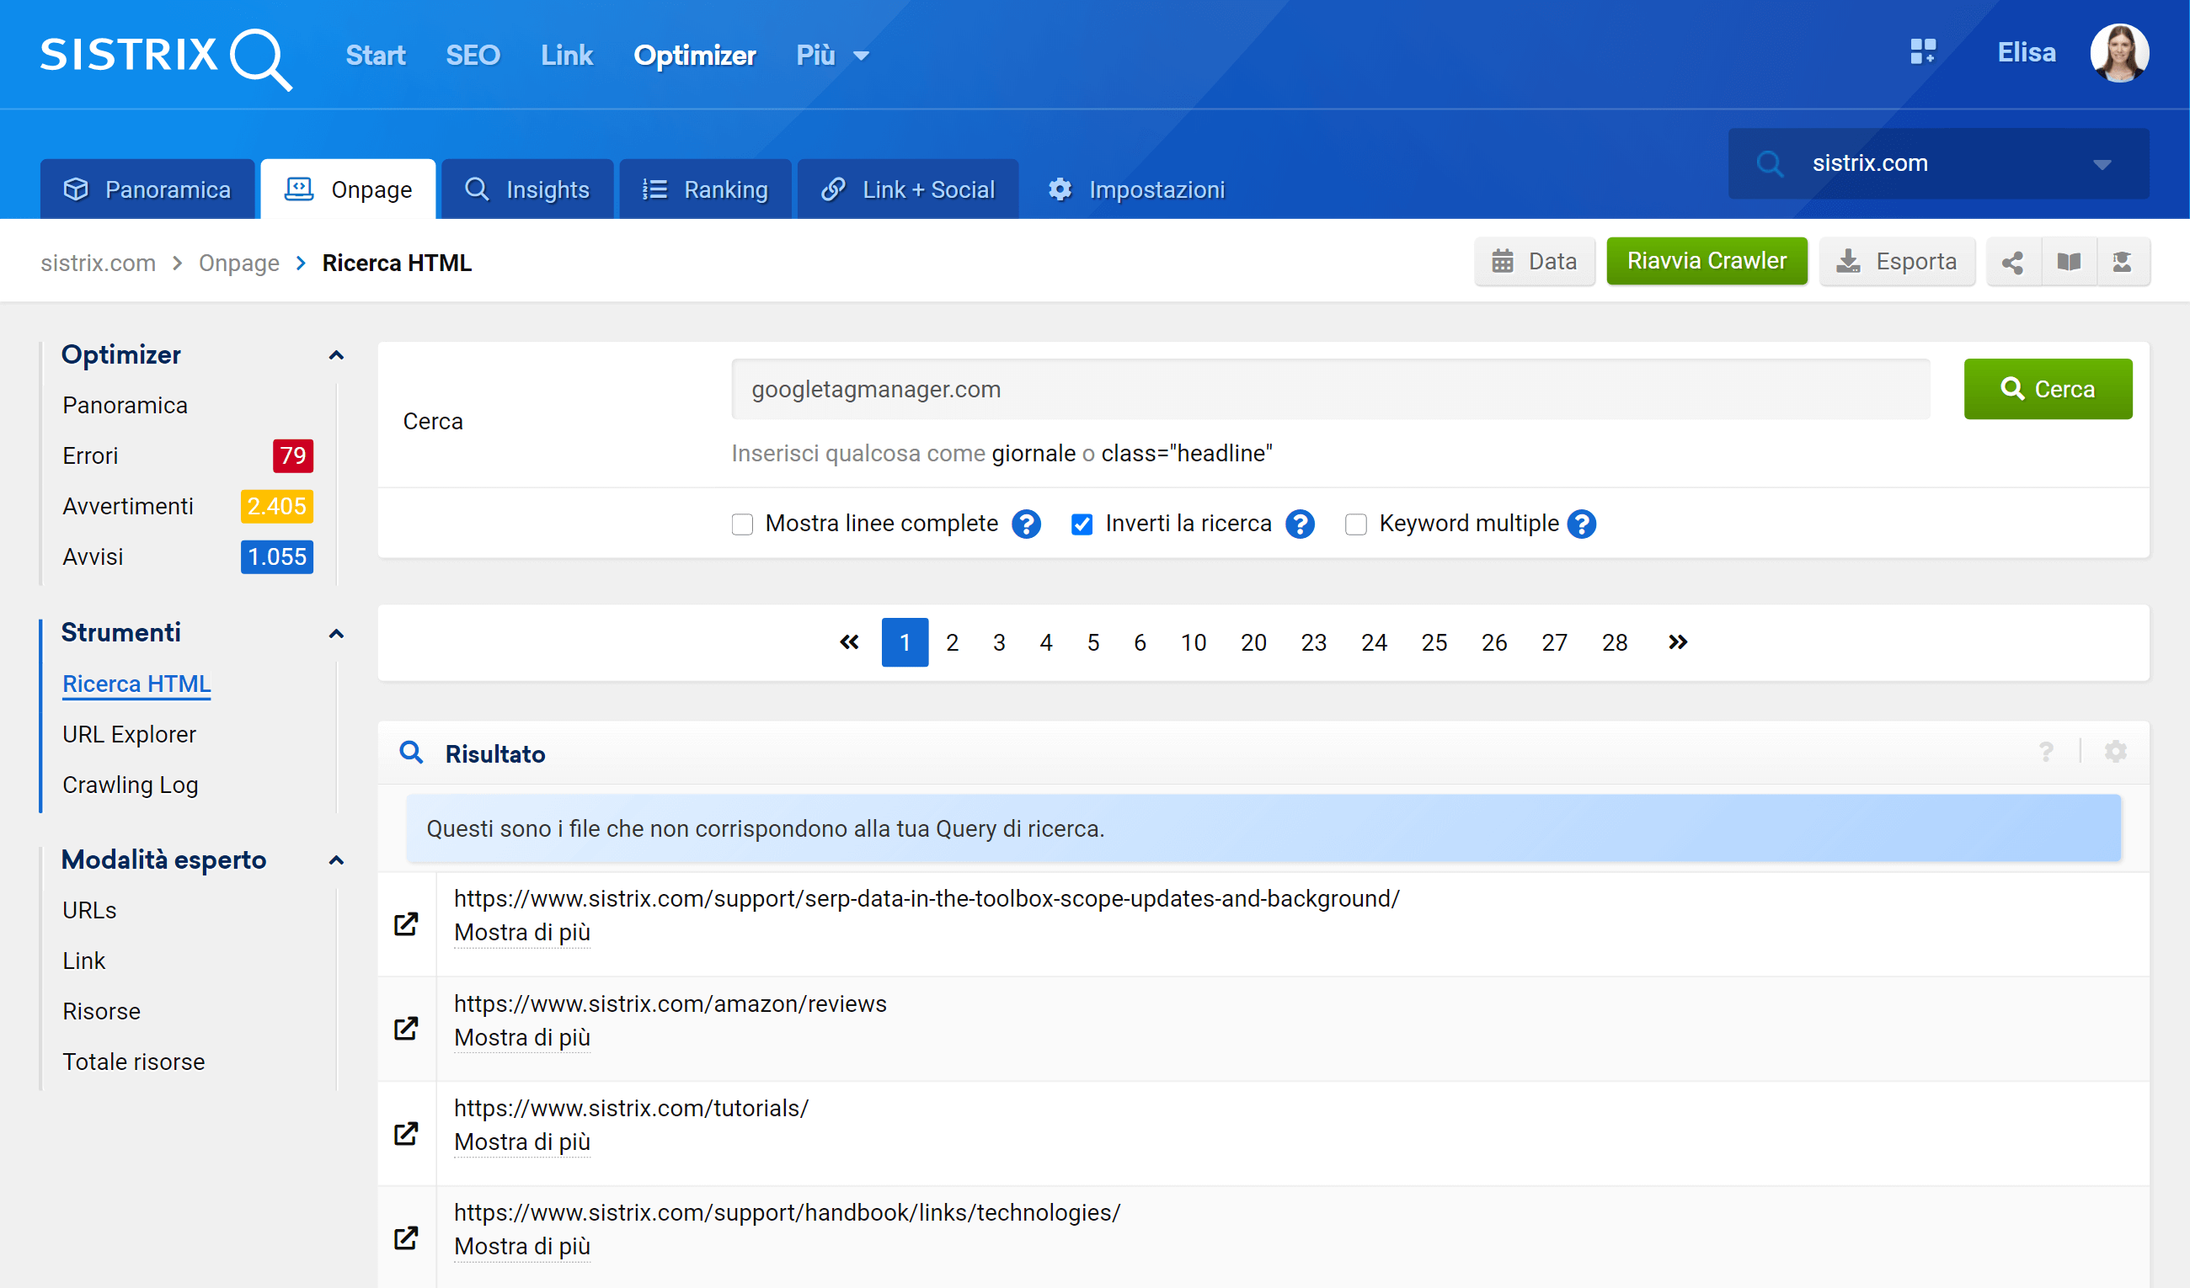The width and height of the screenshot is (2190, 1288).
Task: Disable the Inverti la ricerca checkbox
Action: pyautogui.click(x=1082, y=523)
